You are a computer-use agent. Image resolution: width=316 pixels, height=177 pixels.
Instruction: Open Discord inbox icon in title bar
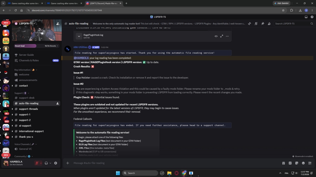306,17
